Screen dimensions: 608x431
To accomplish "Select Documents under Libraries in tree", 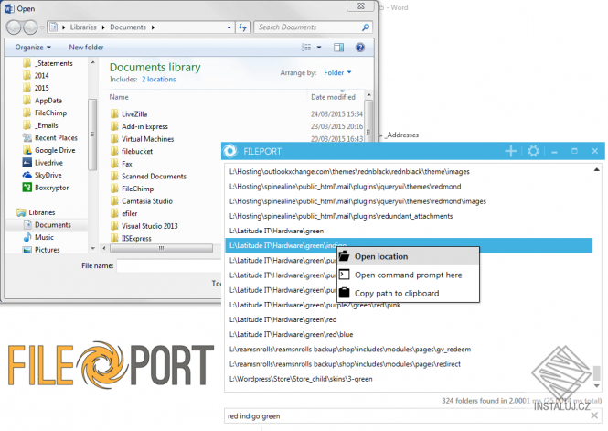I will [48, 224].
